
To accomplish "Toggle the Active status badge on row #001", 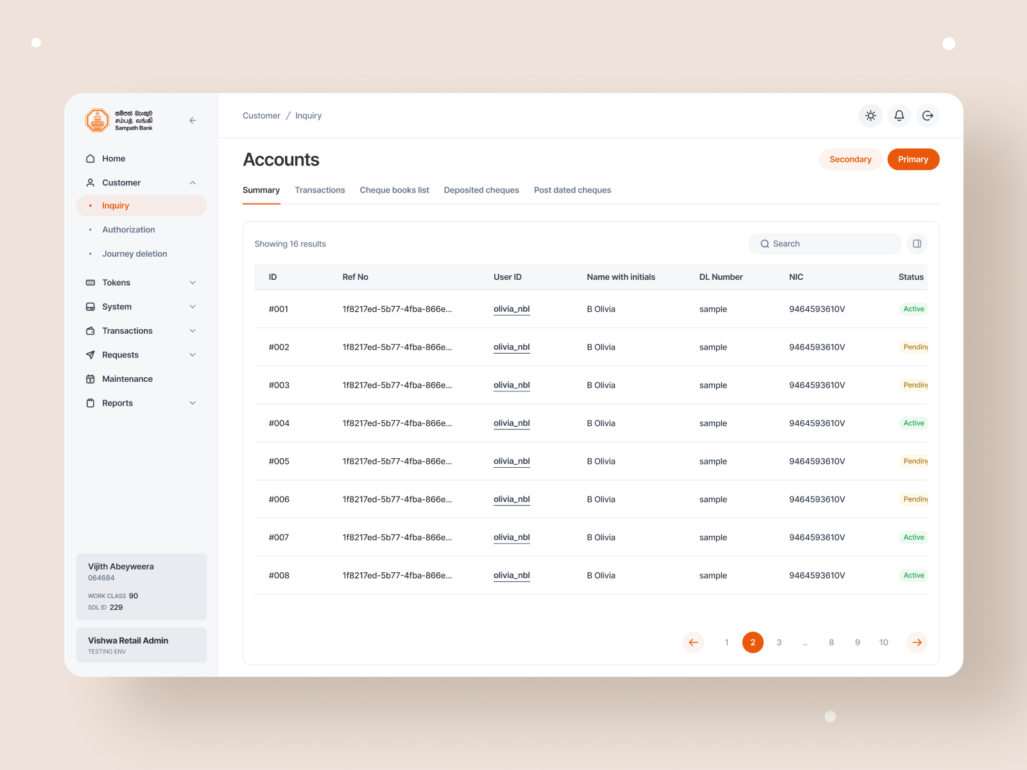I will coord(913,309).
